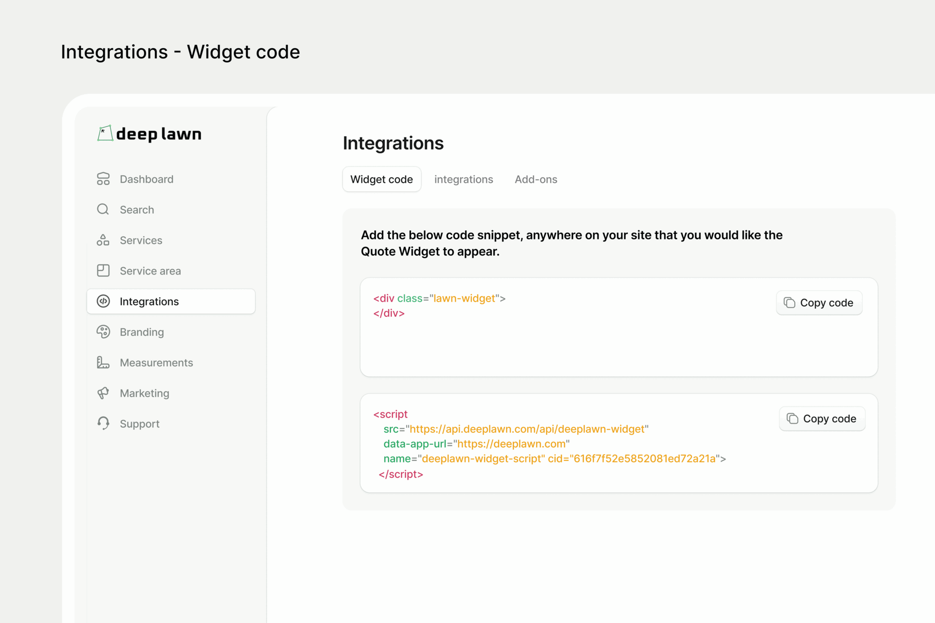935x623 pixels.
Task: Click the Service area map icon
Action: [103, 271]
